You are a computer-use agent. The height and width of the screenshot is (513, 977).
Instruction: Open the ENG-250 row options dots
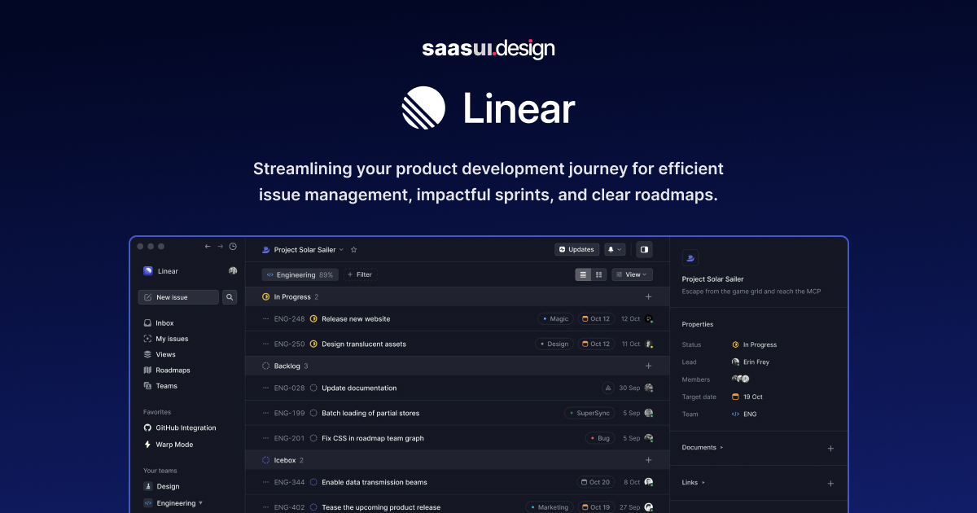click(265, 344)
